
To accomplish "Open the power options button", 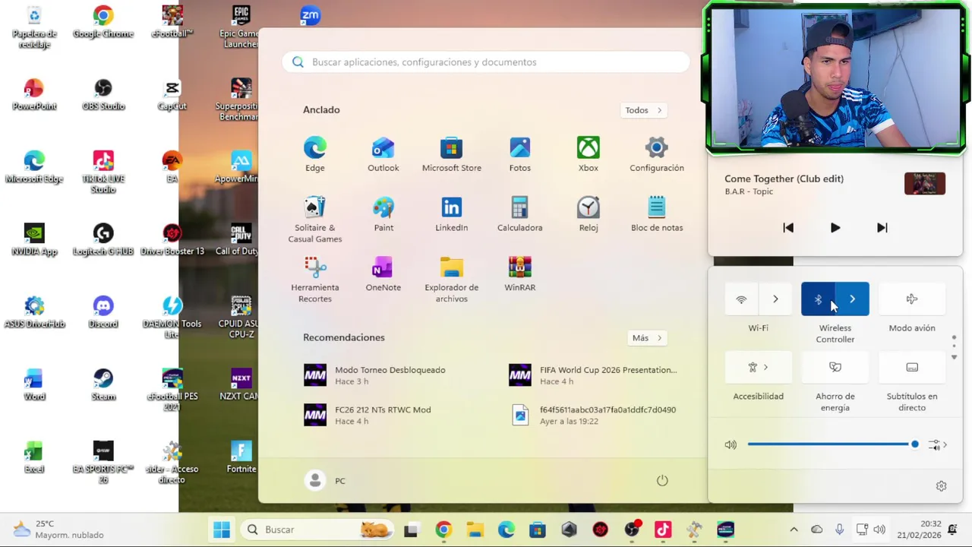I will (x=662, y=481).
